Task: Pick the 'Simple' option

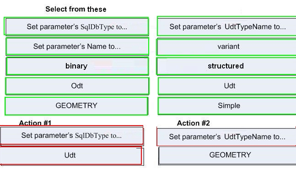Action: (227, 106)
